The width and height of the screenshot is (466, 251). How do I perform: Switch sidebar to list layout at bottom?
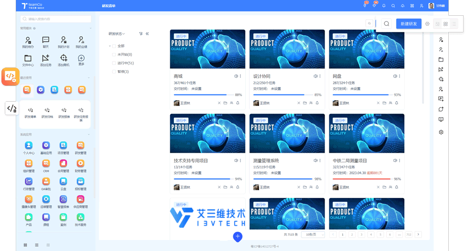click(x=36, y=245)
